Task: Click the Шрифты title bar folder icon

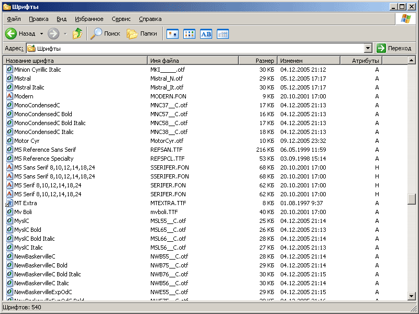Action: (x=6, y=7)
